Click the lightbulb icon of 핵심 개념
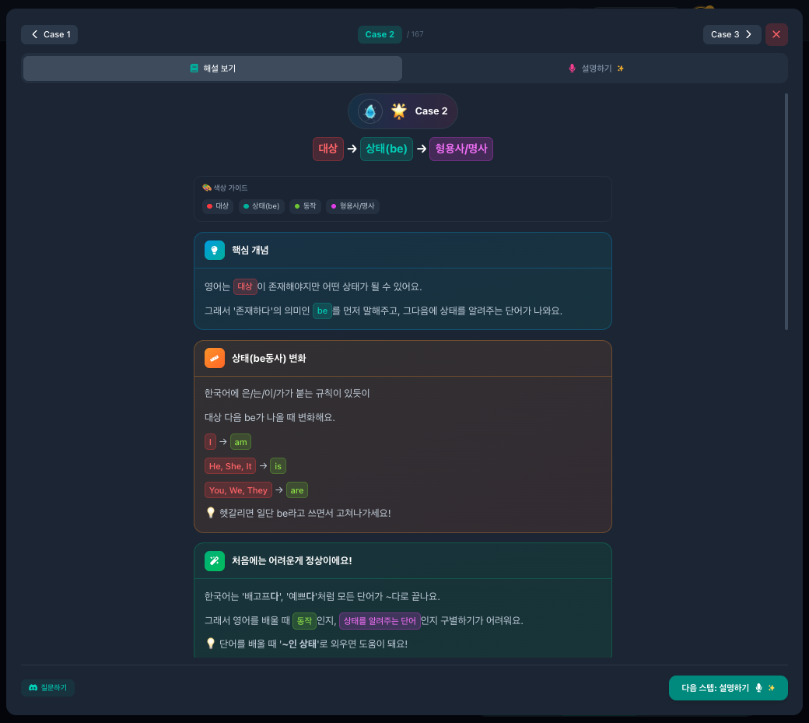 coord(215,251)
